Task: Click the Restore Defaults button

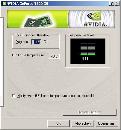Action: pos(90,112)
